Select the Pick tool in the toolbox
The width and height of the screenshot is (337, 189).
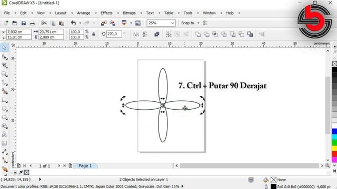[x=4, y=48]
